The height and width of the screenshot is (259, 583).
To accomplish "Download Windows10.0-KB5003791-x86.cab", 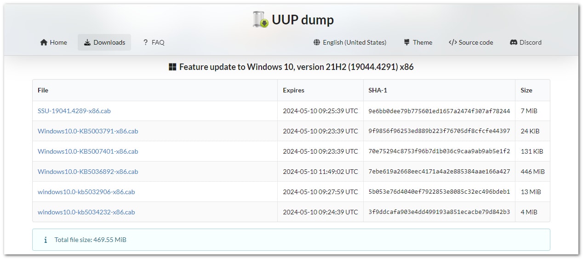I will point(88,131).
